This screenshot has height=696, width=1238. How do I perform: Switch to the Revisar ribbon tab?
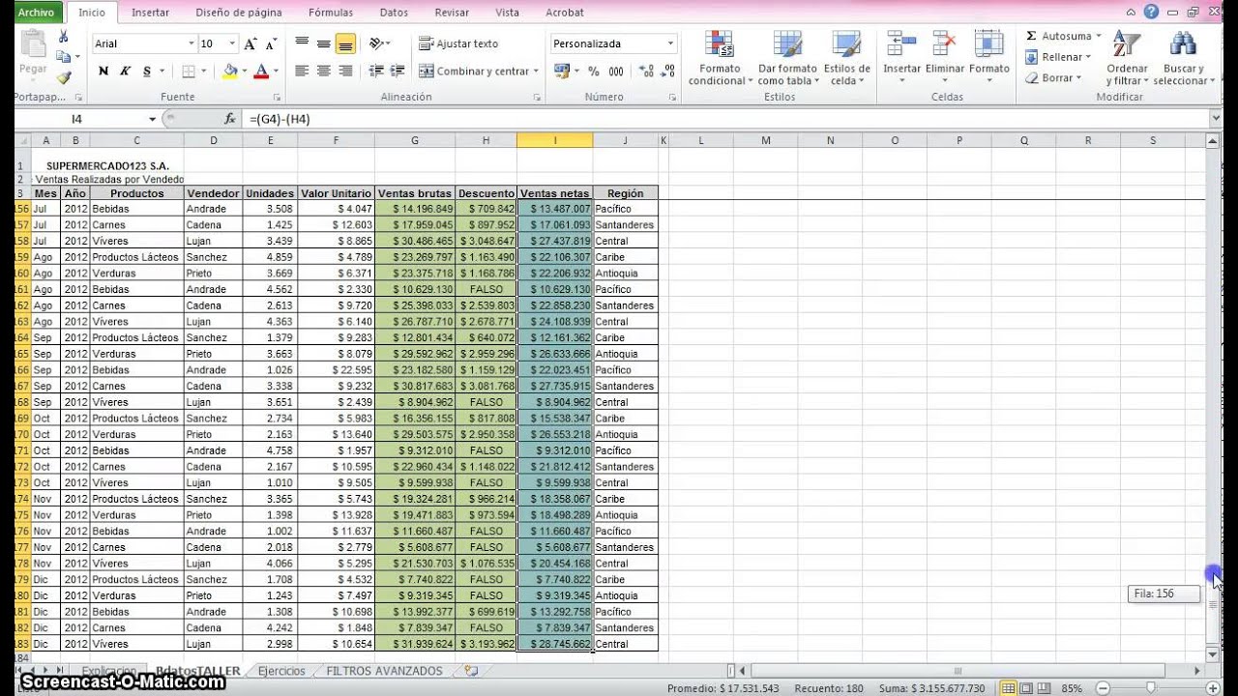coord(452,13)
